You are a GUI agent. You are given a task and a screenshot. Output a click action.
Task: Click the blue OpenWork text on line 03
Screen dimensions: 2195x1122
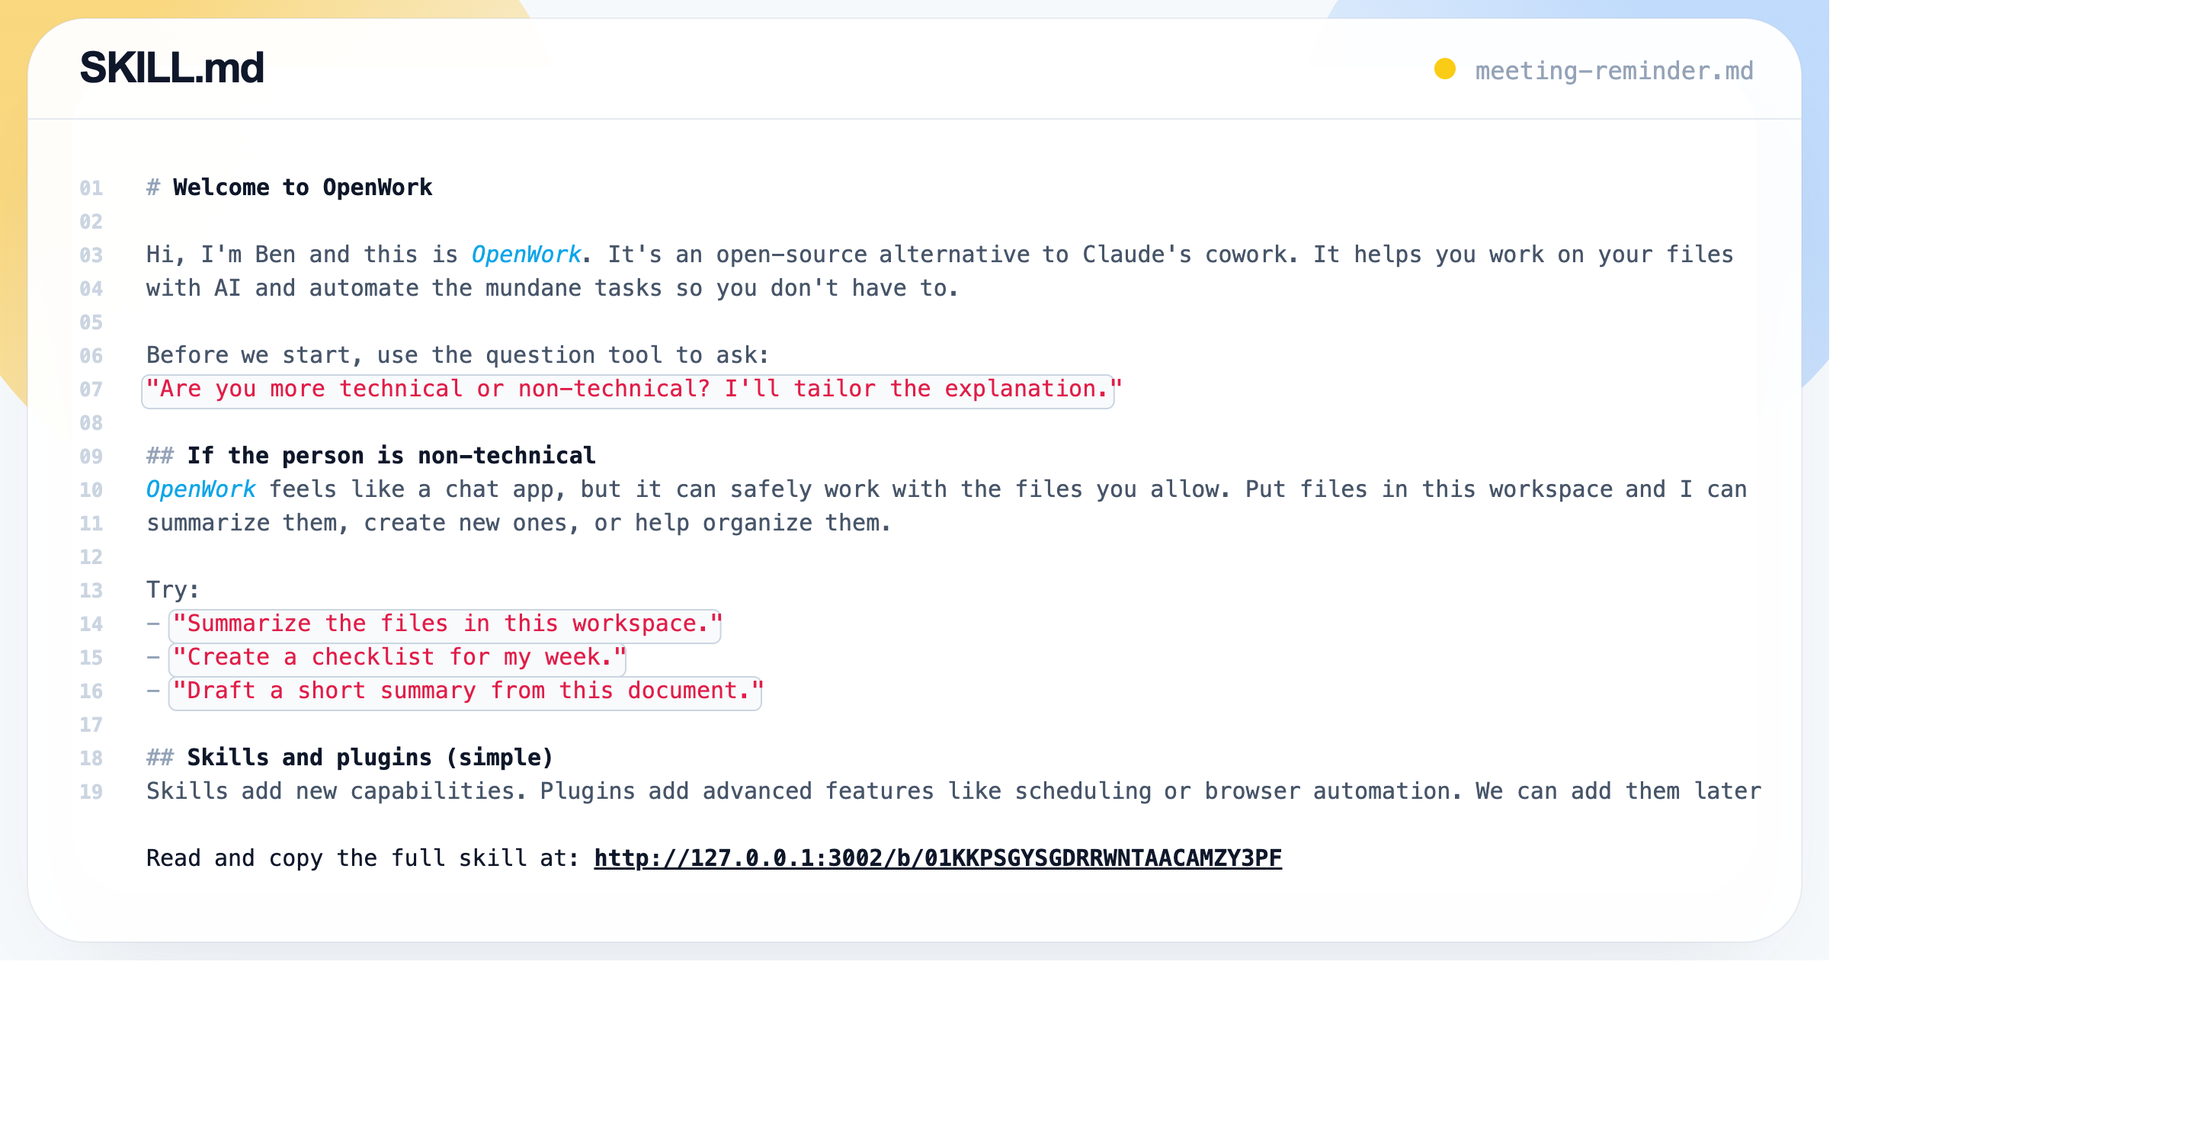point(526,255)
